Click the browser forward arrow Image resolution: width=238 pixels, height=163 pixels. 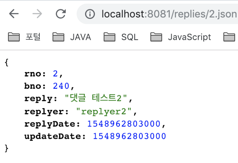[x=37, y=14]
